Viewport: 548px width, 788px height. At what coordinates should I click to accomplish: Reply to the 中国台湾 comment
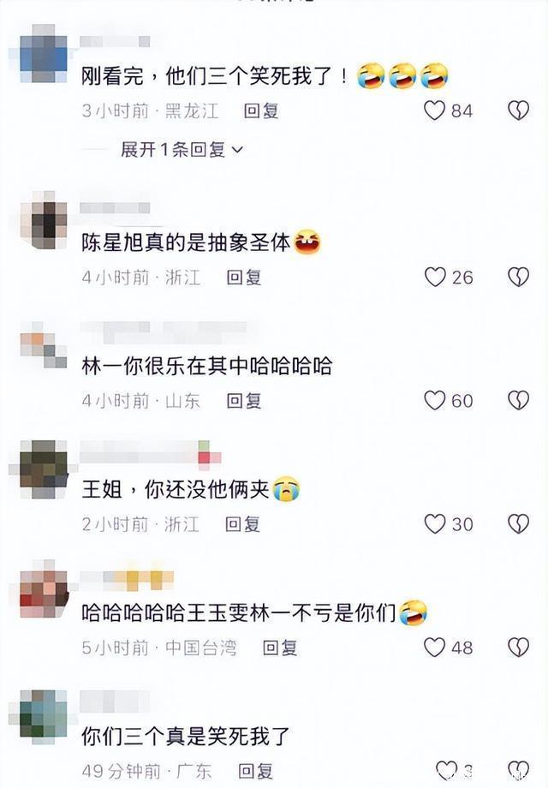coord(280,648)
